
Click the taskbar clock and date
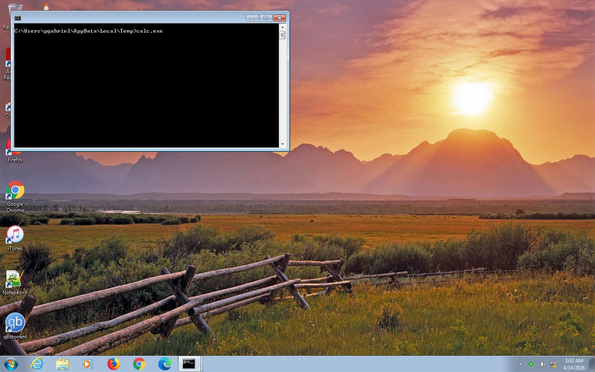pyautogui.click(x=574, y=364)
